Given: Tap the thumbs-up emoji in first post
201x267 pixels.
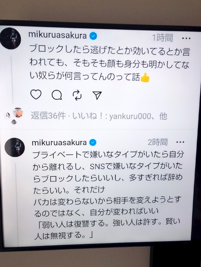Looking at the screenshot, I should pos(145,78).
